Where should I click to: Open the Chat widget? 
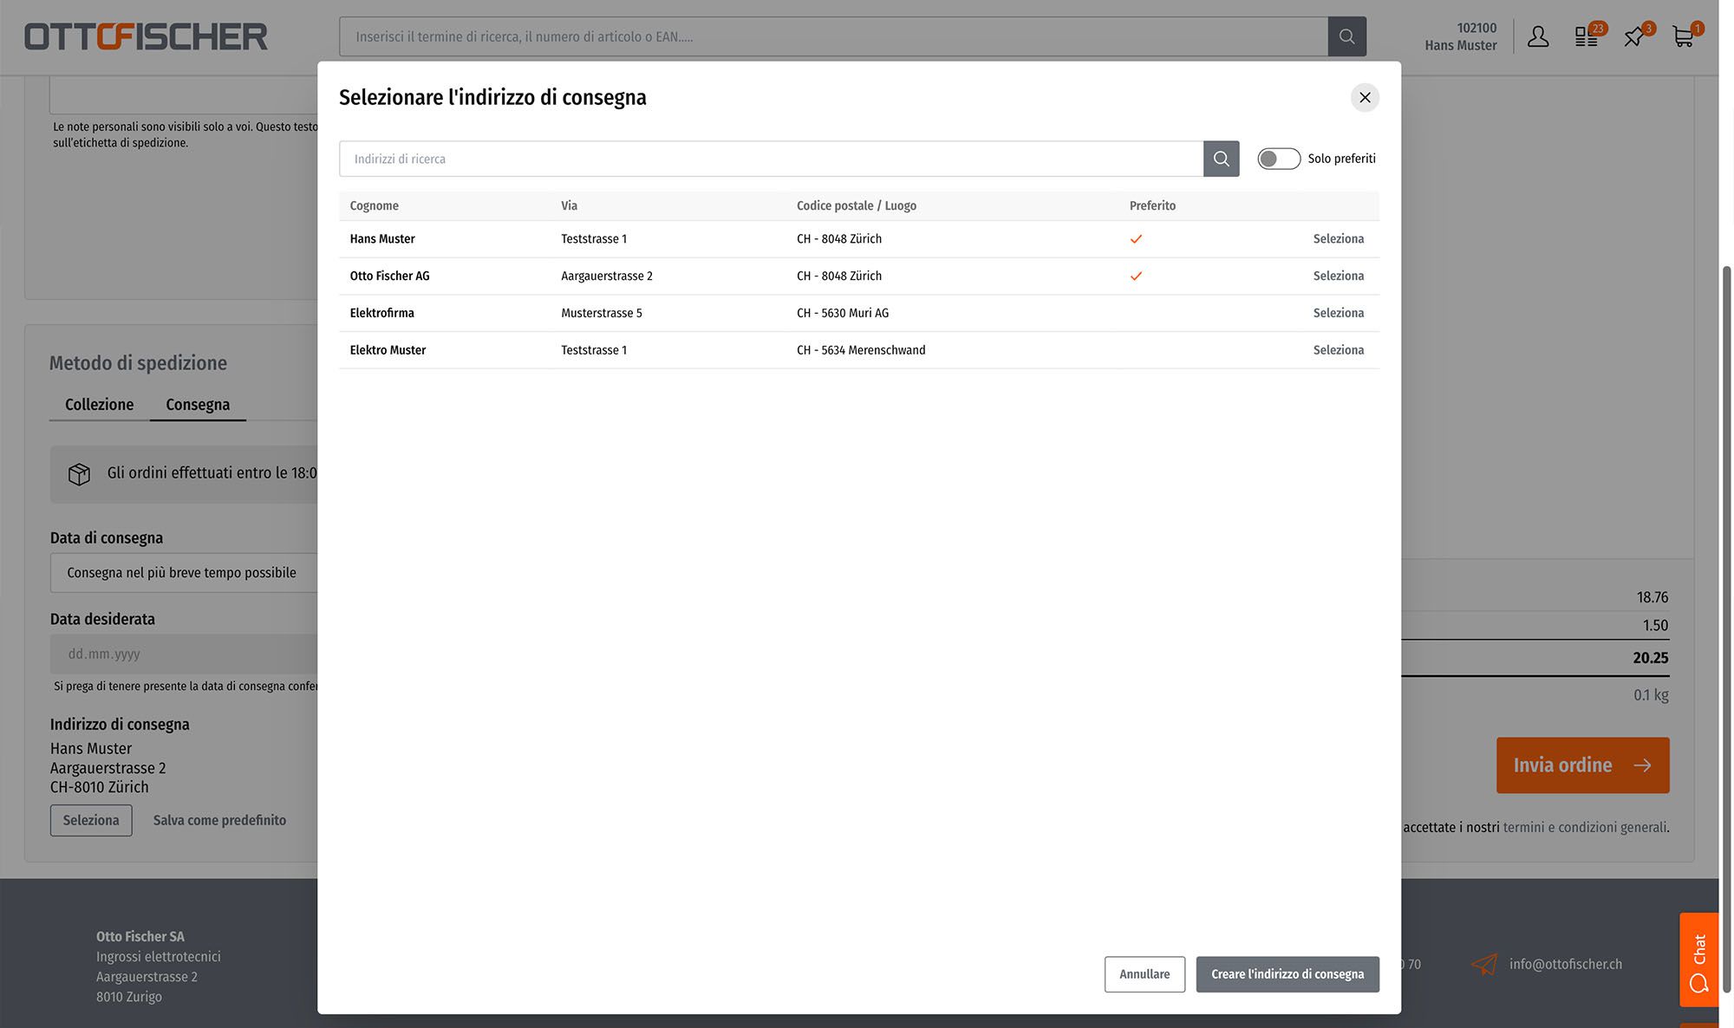1698,960
